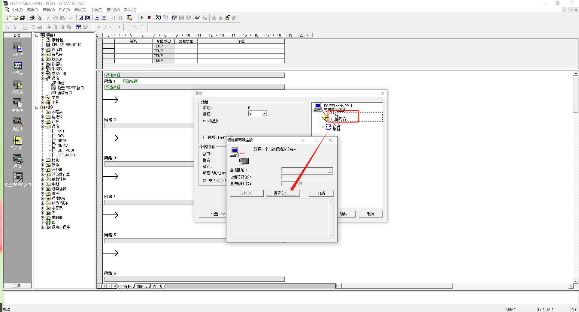The width and height of the screenshot is (579, 312).
Task: Enable the 随项目保存设置 checkbox
Action: (x=205, y=137)
